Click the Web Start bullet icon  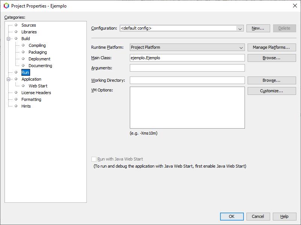point(23,86)
